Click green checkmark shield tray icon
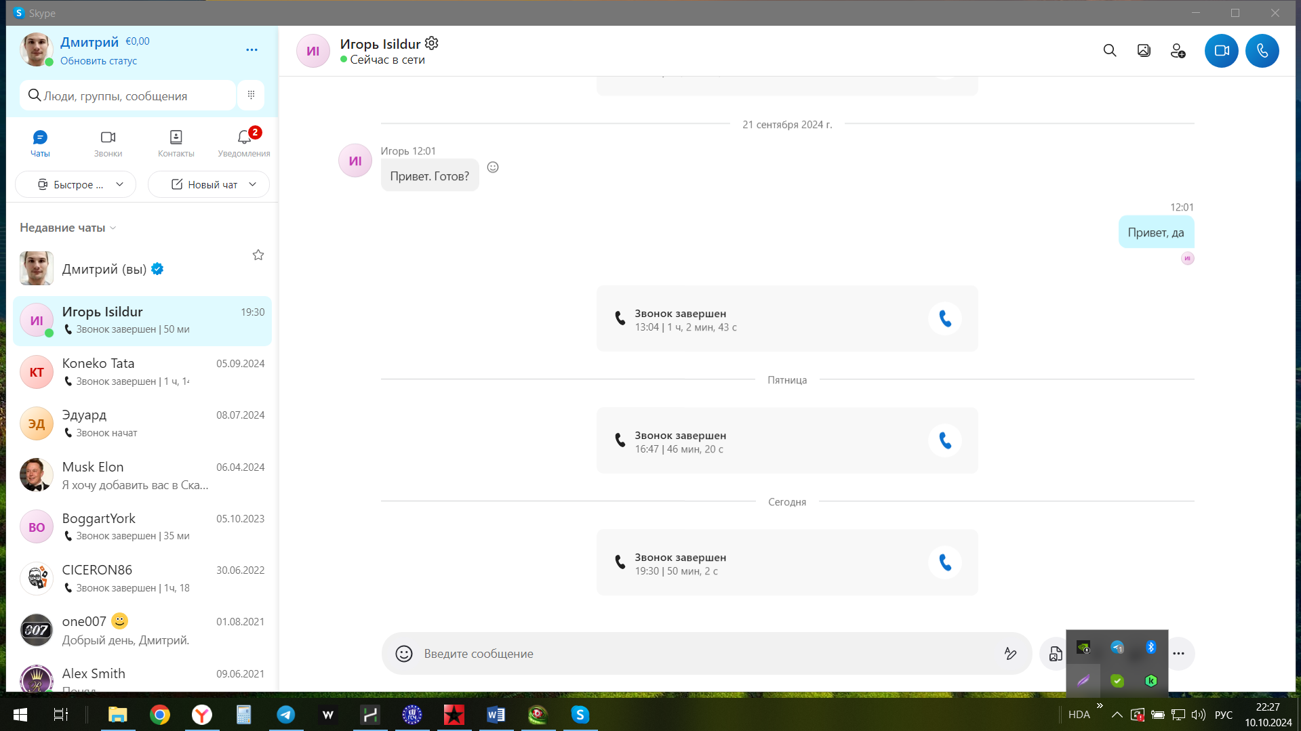Viewport: 1301px width, 731px height. pyautogui.click(x=1117, y=681)
